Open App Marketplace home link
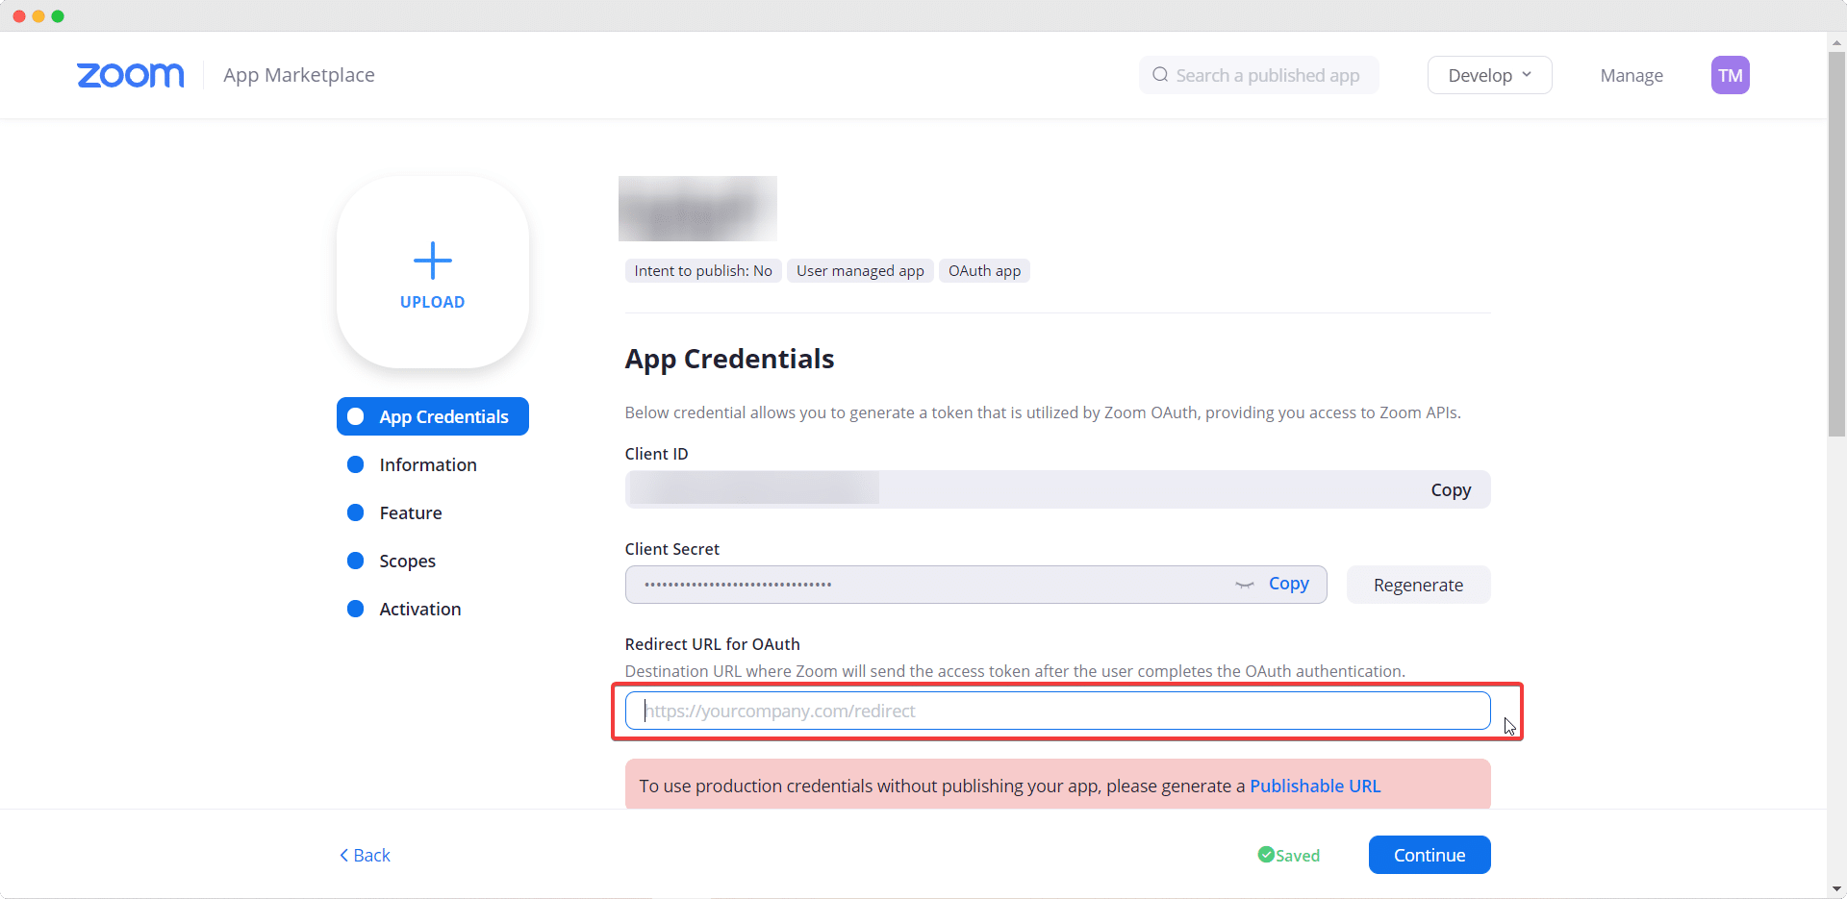Screen dimensions: 1847x899 (299, 75)
